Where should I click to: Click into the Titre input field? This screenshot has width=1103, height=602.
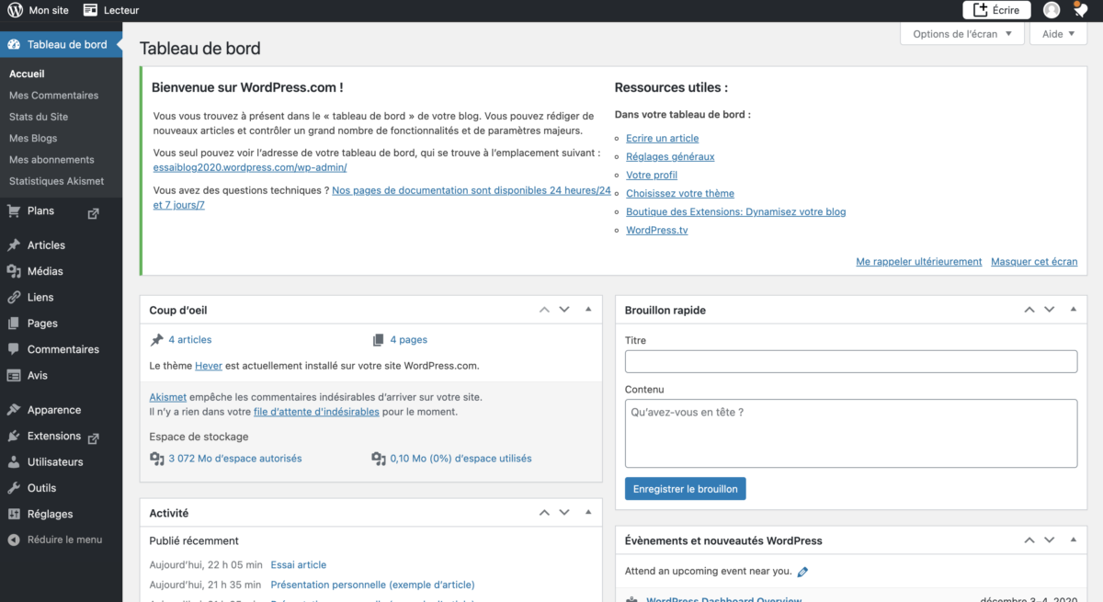(x=850, y=361)
